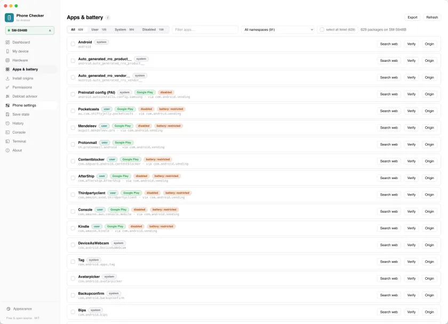Switch to the All 629 tab
448x324 pixels.
point(77,30)
